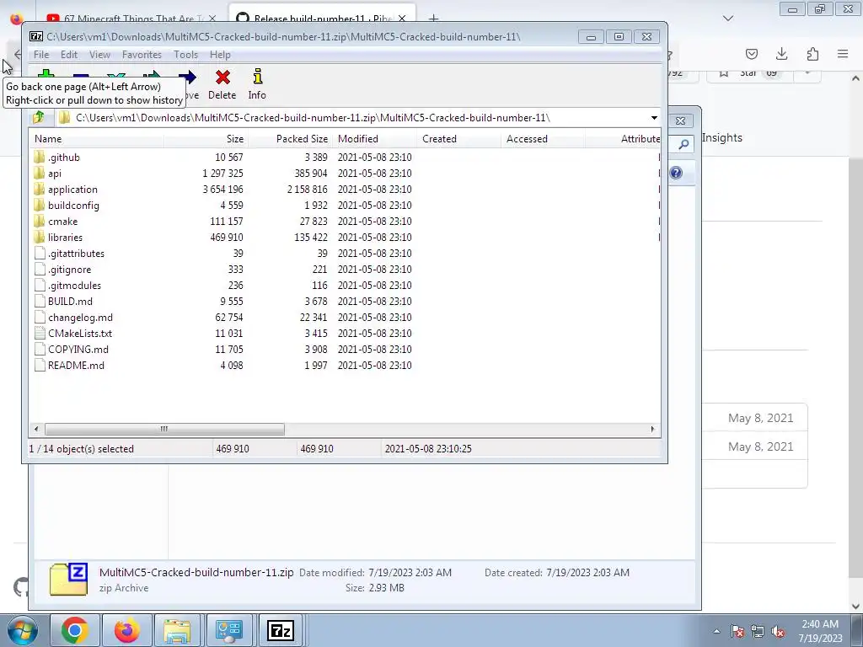Switch to 7-Zip via its taskbar button
The width and height of the screenshot is (863, 647).
pyautogui.click(x=280, y=630)
